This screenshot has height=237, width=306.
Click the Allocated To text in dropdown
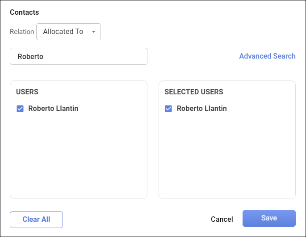(x=63, y=32)
